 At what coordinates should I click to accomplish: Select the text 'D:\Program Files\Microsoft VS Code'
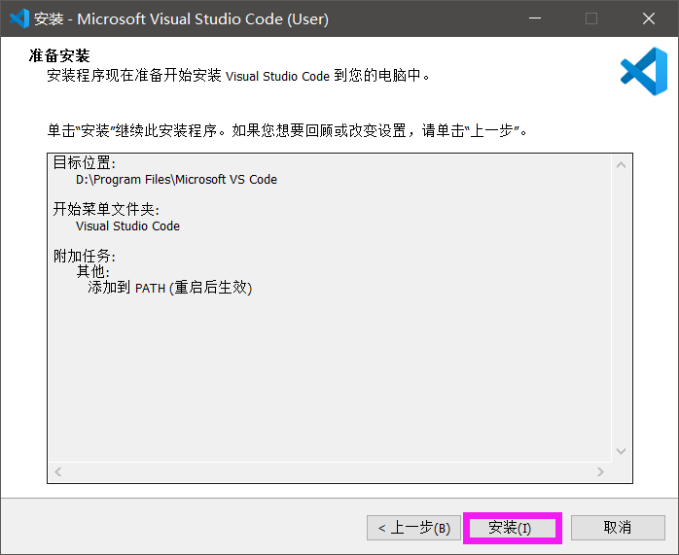point(176,180)
